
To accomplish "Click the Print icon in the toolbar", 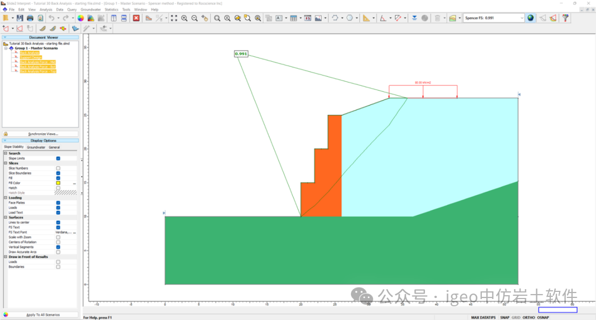I will [x=30, y=18].
